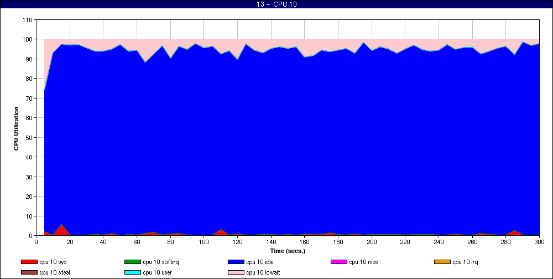Select the 'cpu 10 user' legend label
Viewport: 553px width, 279px height.
click(157, 273)
